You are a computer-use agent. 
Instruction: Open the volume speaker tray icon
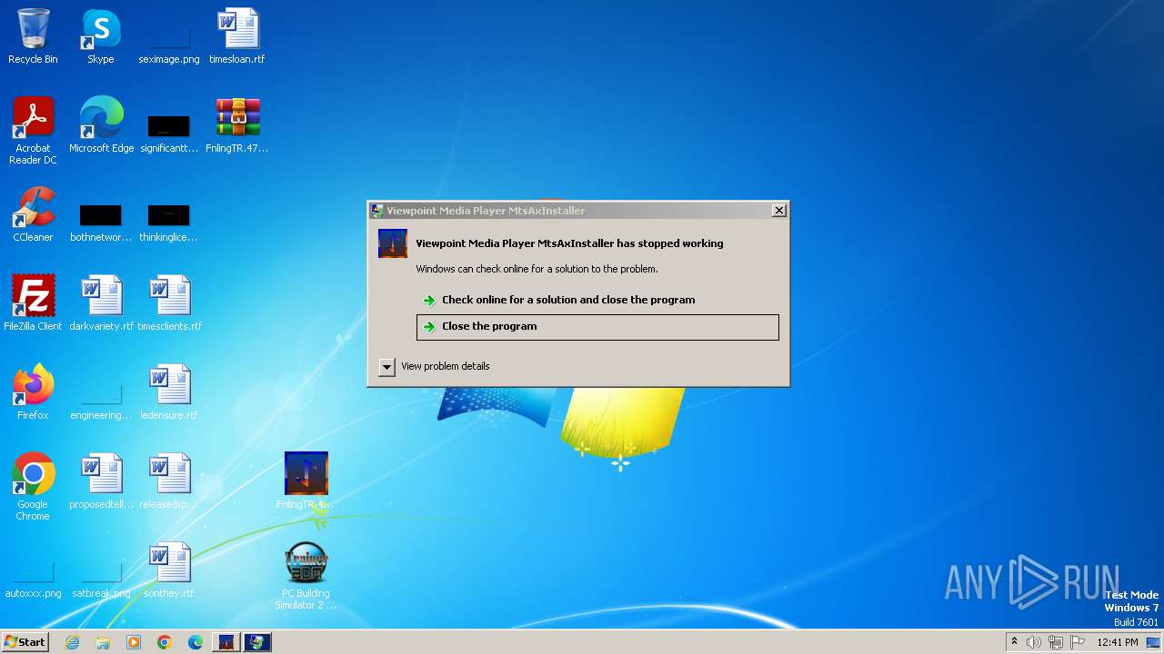pos(1034,642)
